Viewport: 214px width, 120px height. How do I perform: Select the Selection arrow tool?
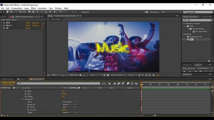coord(4,12)
